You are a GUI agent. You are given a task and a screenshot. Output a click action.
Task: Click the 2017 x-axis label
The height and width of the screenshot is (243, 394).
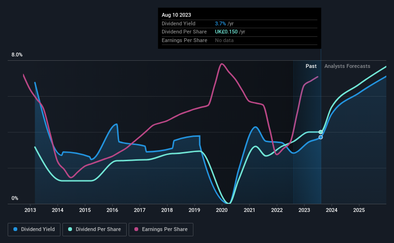click(140, 210)
